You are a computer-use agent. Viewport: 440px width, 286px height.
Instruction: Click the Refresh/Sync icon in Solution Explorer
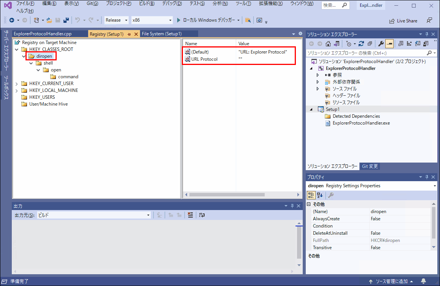pos(361,44)
